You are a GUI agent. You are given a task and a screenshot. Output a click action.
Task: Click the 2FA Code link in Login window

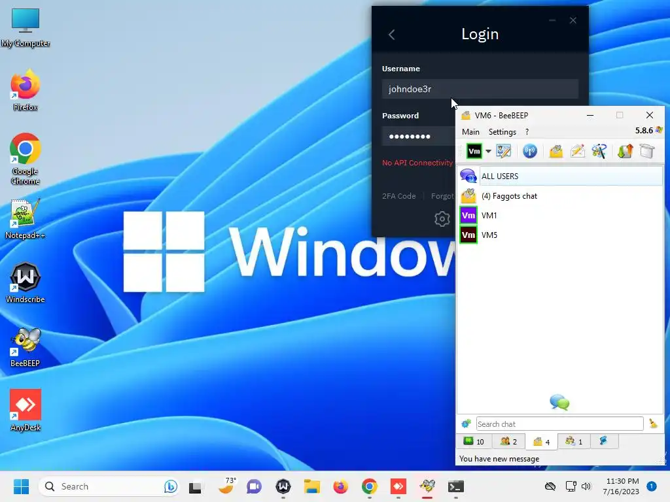pyautogui.click(x=398, y=196)
